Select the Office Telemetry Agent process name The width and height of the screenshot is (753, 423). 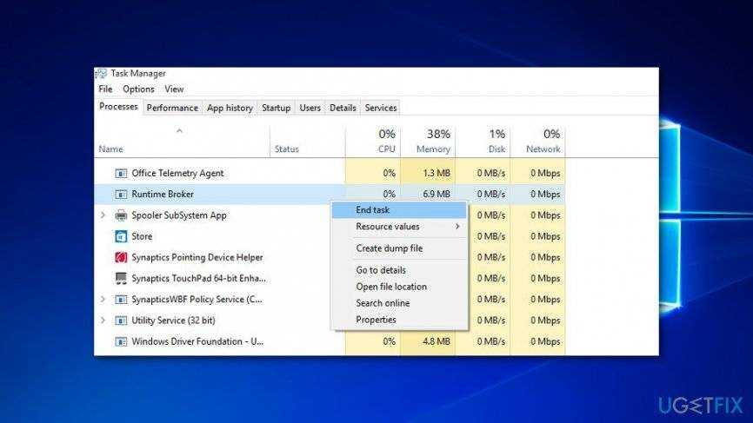[177, 173]
